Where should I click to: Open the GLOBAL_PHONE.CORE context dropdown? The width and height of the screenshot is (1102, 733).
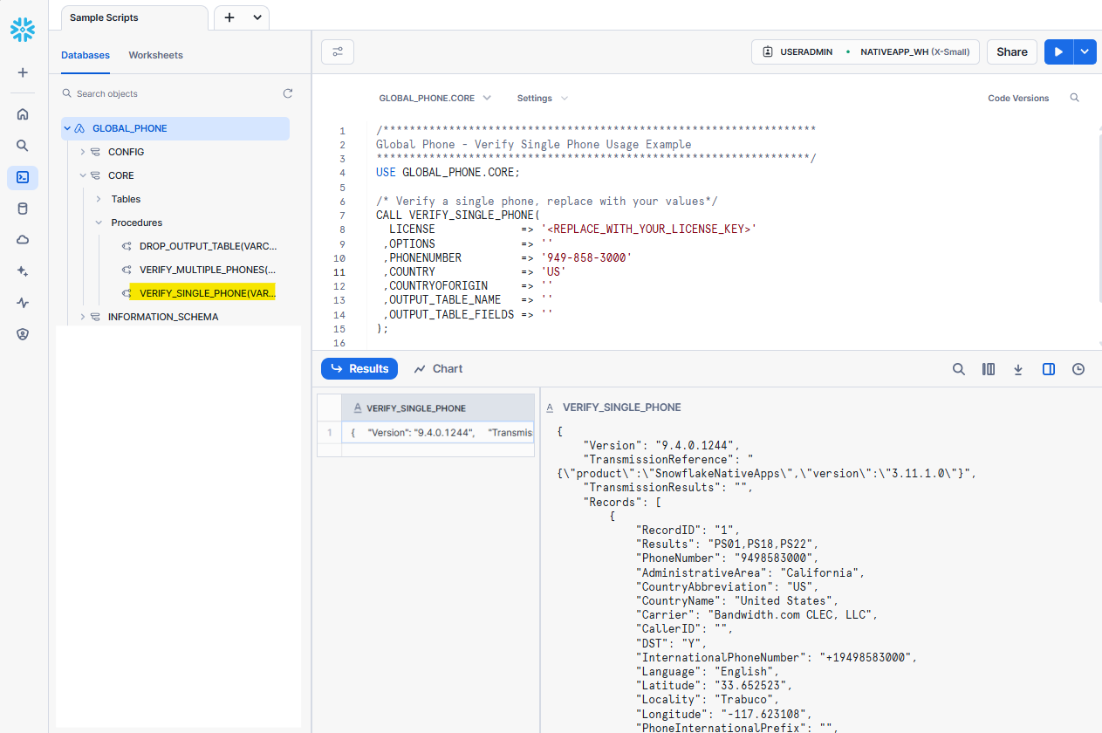coord(435,99)
